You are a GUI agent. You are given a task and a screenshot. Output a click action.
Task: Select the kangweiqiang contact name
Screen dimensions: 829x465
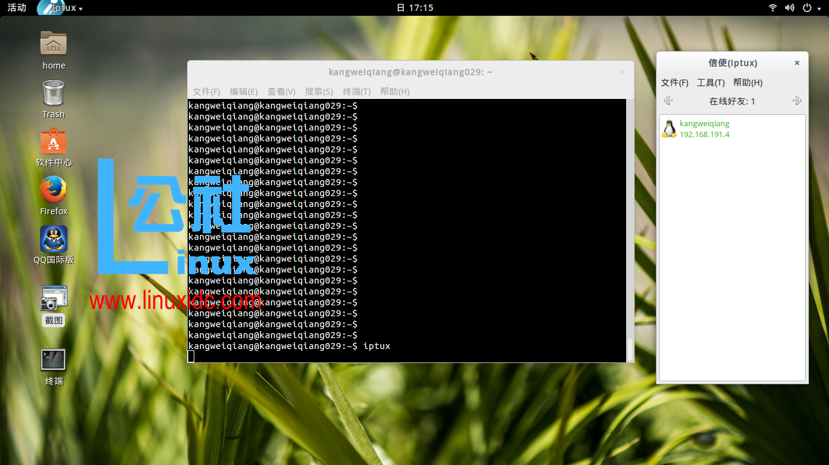point(704,124)
